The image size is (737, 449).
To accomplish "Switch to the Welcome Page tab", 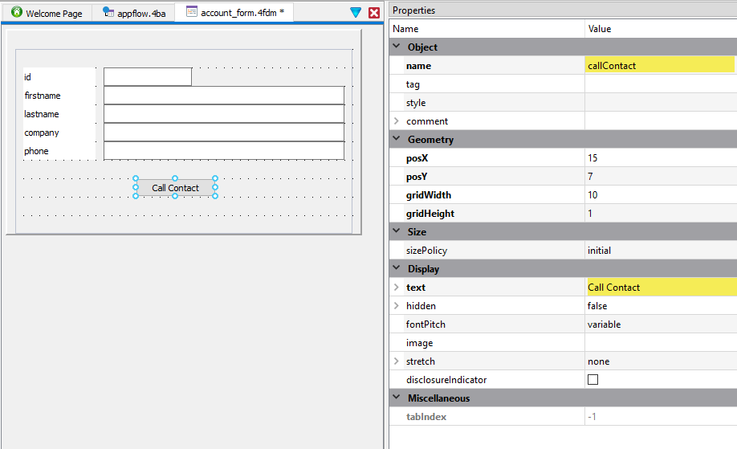I will pyautogui.click(x=47, y=14).
